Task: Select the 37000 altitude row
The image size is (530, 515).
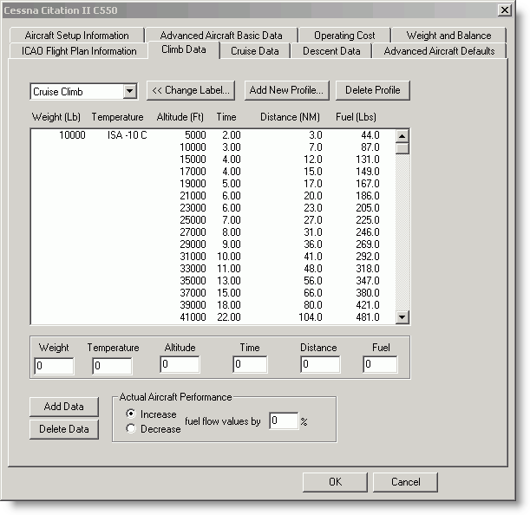Action: point(213,293)
